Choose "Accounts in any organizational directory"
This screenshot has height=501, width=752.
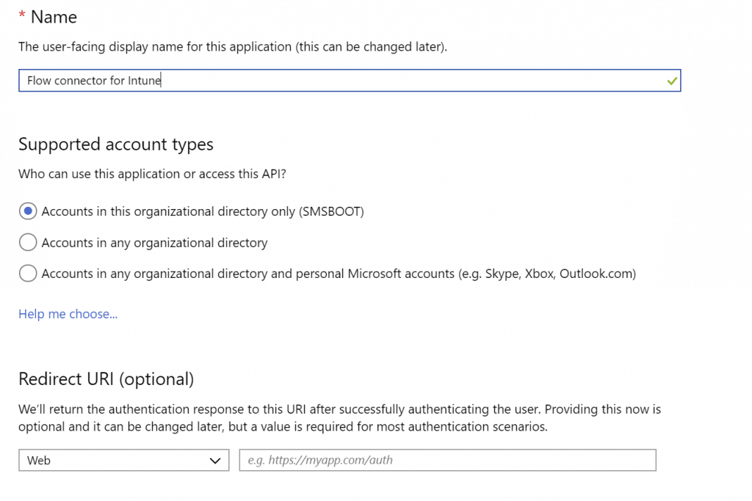[x=27, y=242]
